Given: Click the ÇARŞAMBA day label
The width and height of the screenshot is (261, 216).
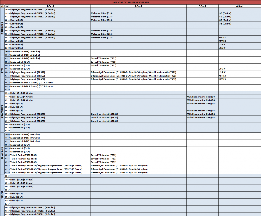Looking at the screenshot, I should [2, 112].
